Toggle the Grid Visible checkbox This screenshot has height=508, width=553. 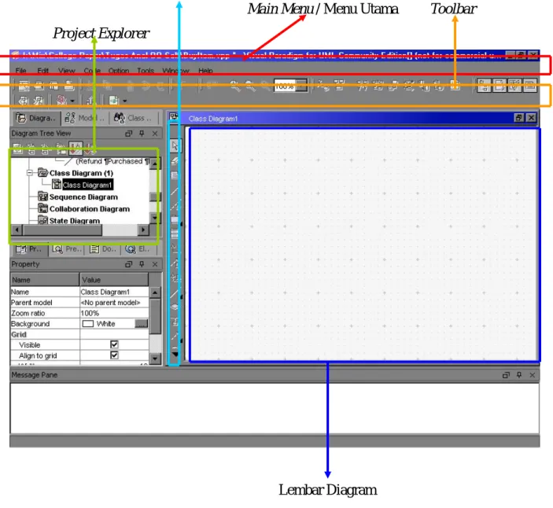tap(114, 344)
